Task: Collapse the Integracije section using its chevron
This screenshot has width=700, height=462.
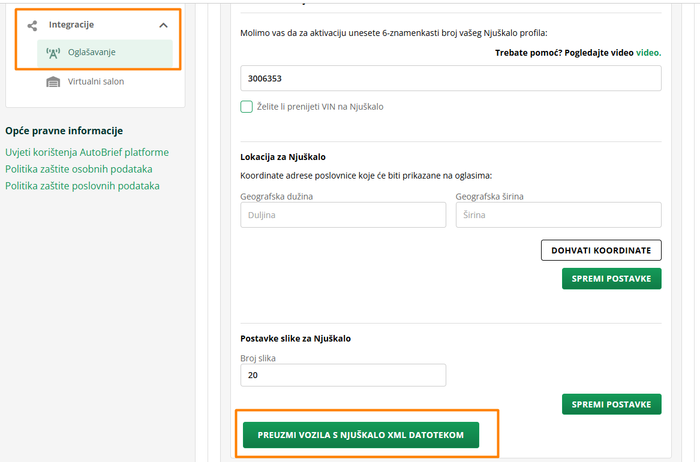Action: coord(163,25)
